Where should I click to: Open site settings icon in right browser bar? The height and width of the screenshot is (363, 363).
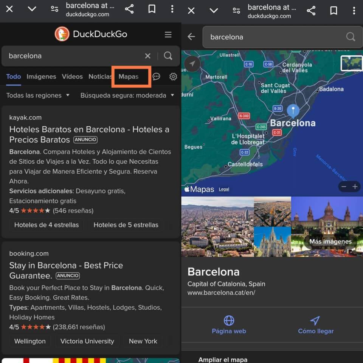tap(236, 11)
